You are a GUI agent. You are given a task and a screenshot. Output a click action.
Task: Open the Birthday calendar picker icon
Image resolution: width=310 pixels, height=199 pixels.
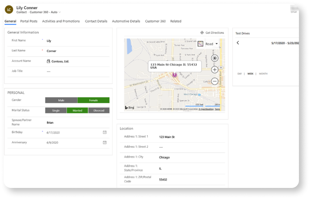tap(105, 132)
